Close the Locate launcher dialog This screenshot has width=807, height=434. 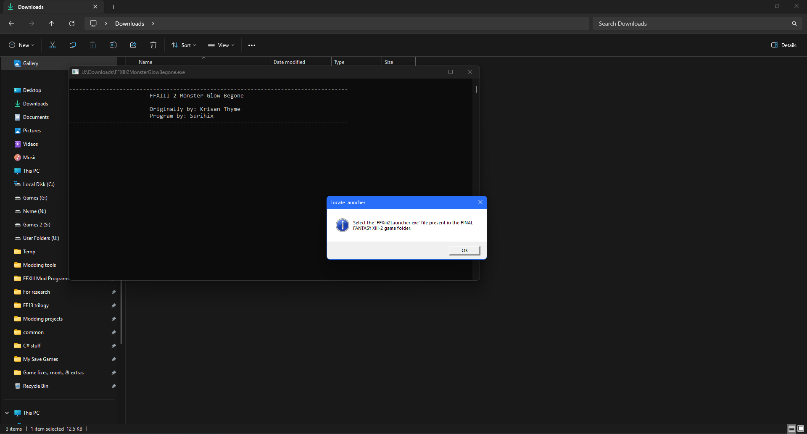tap(480, 202)
